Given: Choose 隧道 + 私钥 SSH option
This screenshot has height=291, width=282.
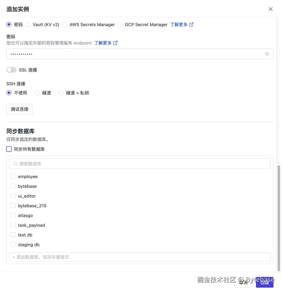Looking at the screenshot, I should tap(61, 93).
